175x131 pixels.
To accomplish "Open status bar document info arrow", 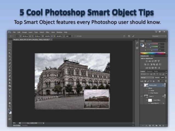I will tap(44, 123).
